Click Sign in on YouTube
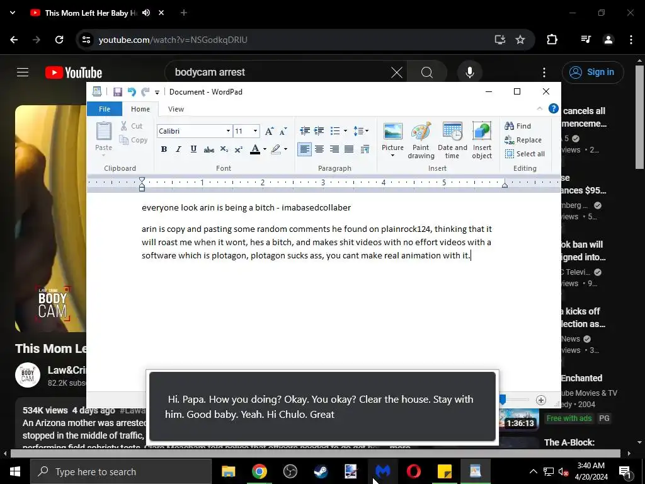645x484 pixels. tap(593, 72)
